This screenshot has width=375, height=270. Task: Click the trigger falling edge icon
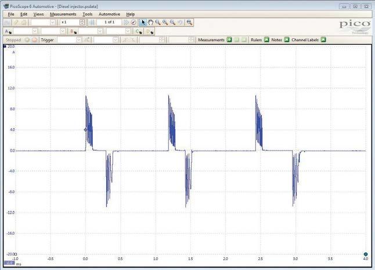133,39
